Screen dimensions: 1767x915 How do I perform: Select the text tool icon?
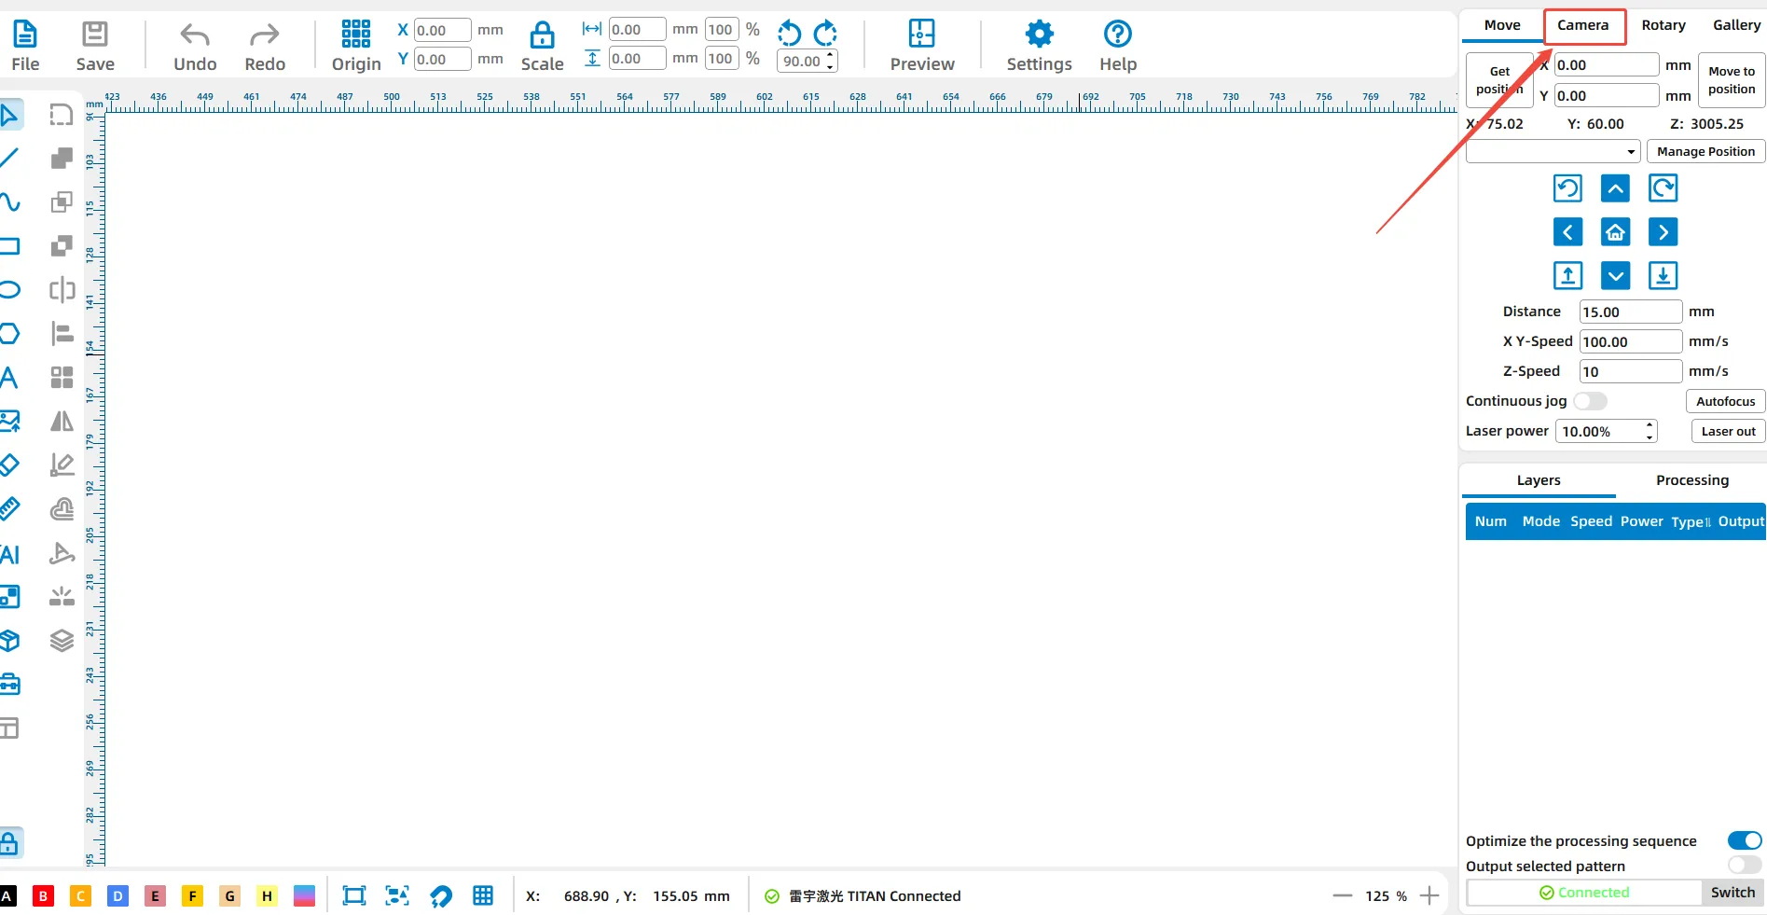[9, 378]
